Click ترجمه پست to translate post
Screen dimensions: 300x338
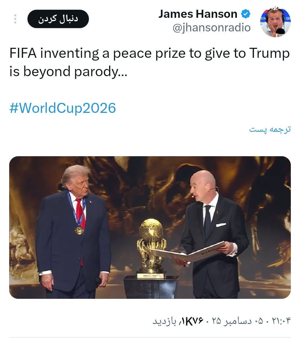click(x=270, y=130)
